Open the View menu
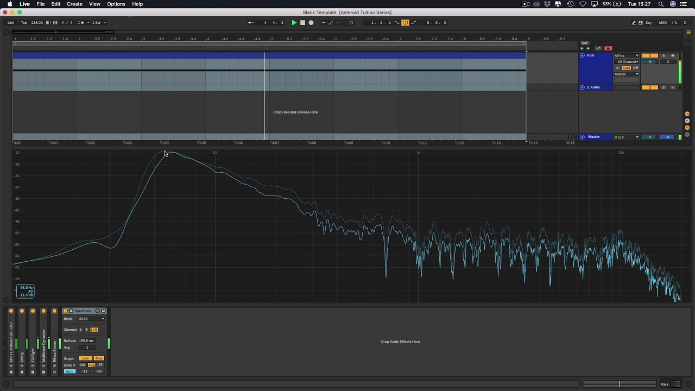Viewport: 695px width, 391px height. (94, 4)
